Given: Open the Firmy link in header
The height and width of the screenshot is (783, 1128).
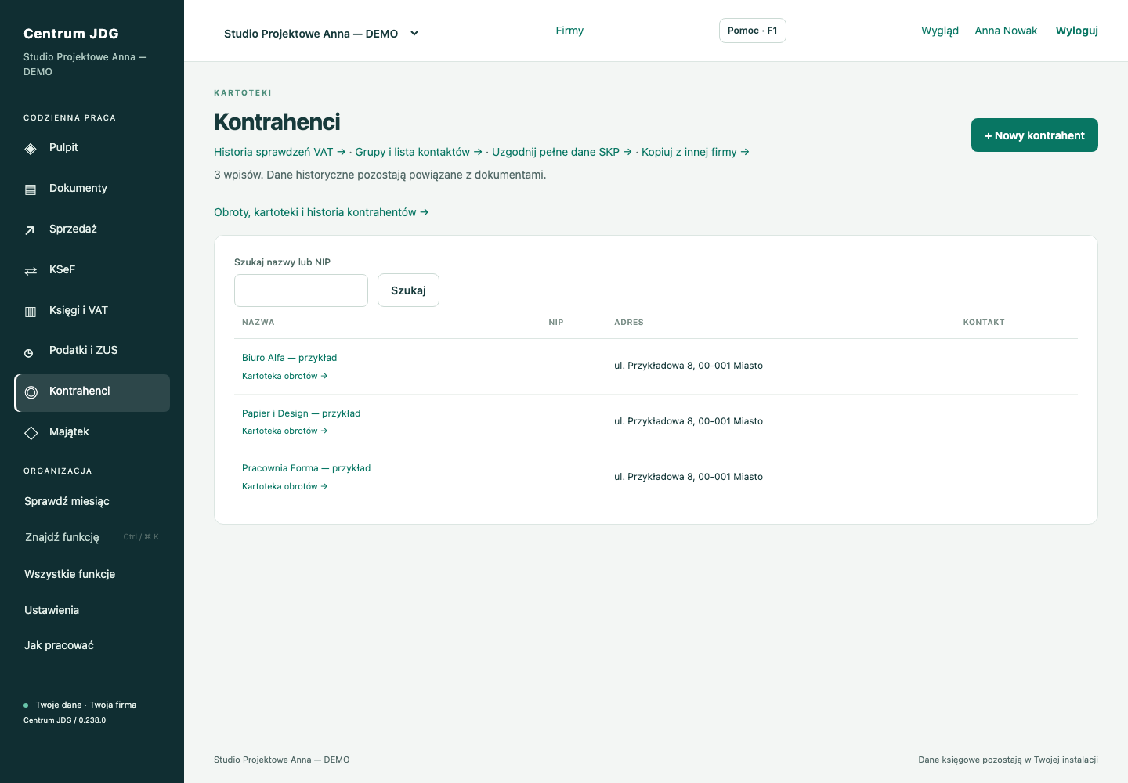Looking at the screenshot, I should (x=569, y=31).
